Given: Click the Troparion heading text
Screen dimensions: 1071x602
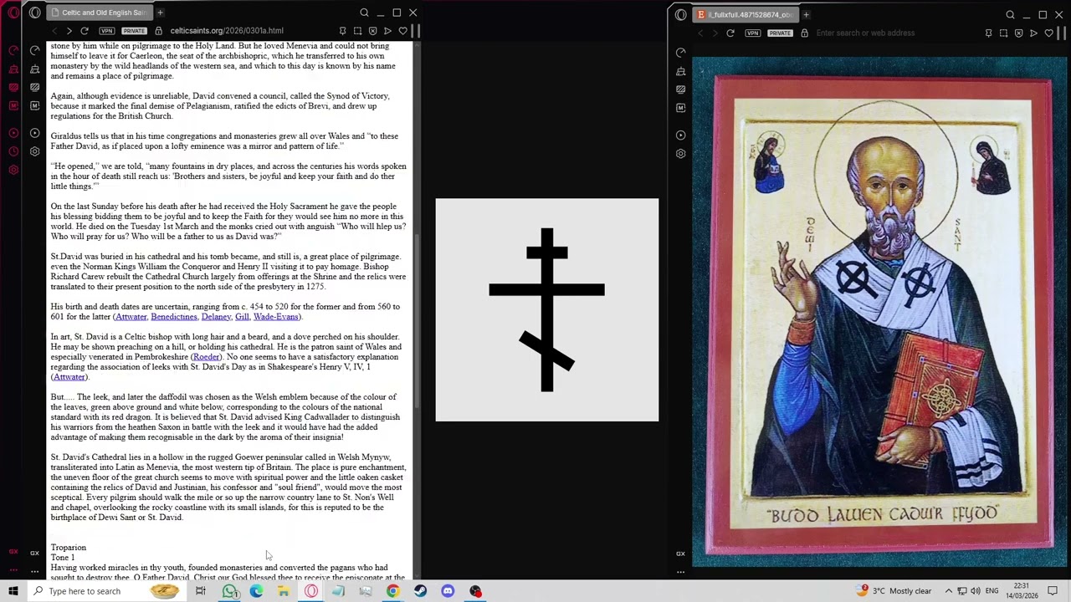Looking at the screenshot, I should click(69, 548).
